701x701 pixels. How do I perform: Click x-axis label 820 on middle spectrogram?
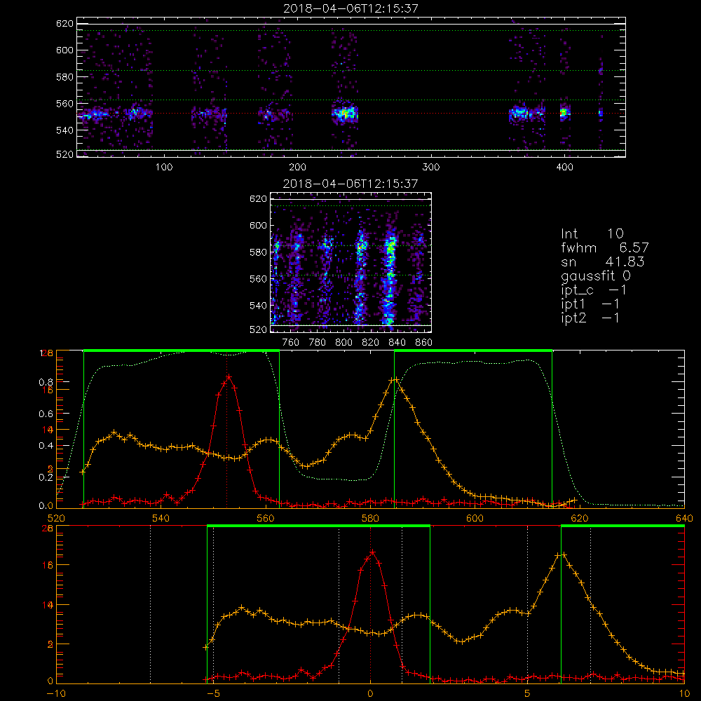click(x=371, y=343)
